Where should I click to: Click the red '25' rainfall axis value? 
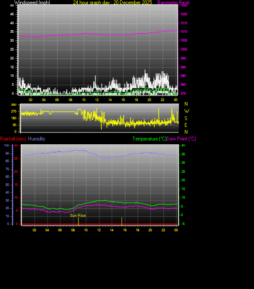16,159
